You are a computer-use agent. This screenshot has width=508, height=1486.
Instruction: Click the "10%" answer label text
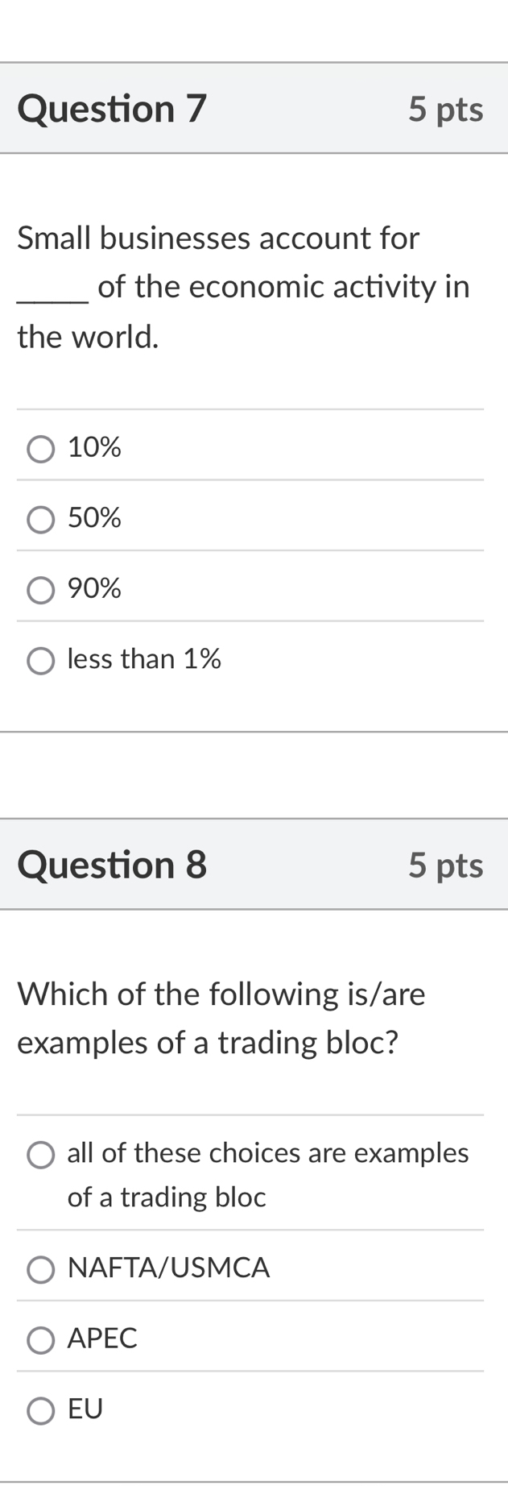[x=94, y=447]
